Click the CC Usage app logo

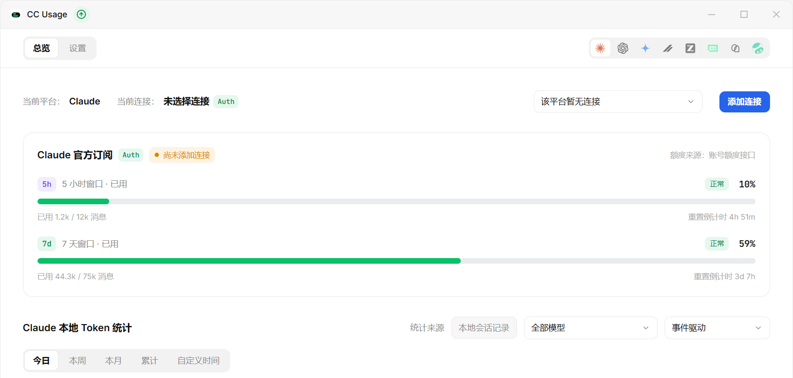click(16, 15)
